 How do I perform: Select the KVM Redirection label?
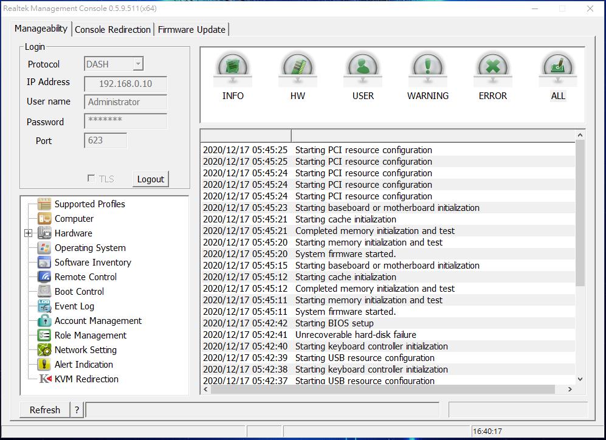(86, 379)
